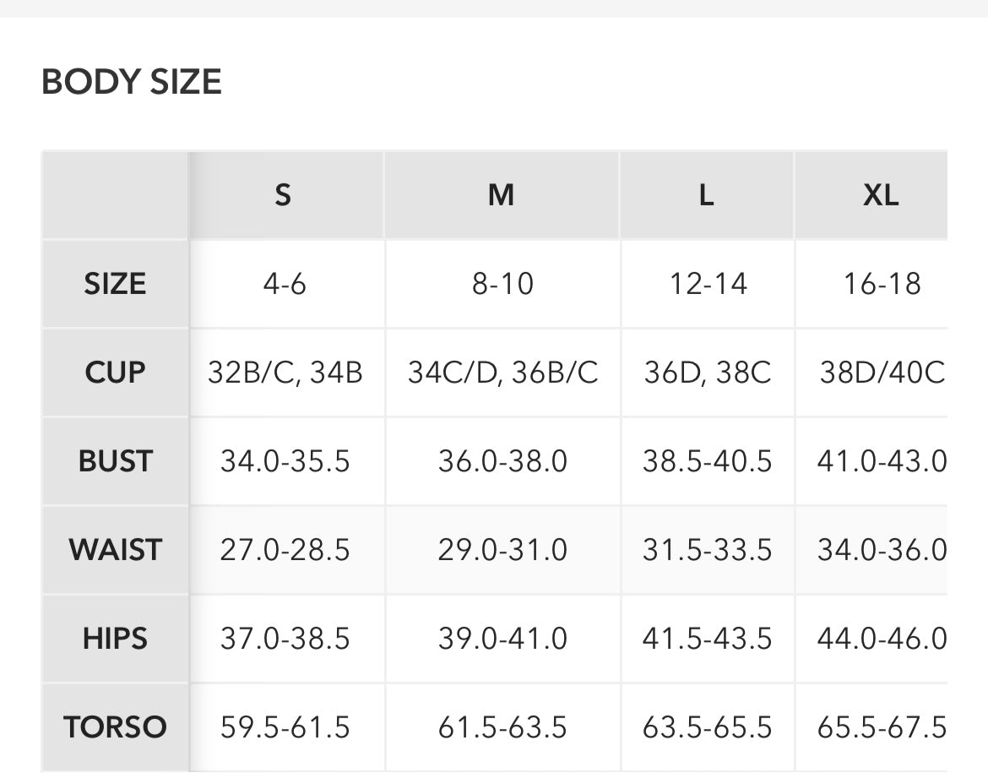
Task: Choose the XL column header
Action: [x=880, y=195]
